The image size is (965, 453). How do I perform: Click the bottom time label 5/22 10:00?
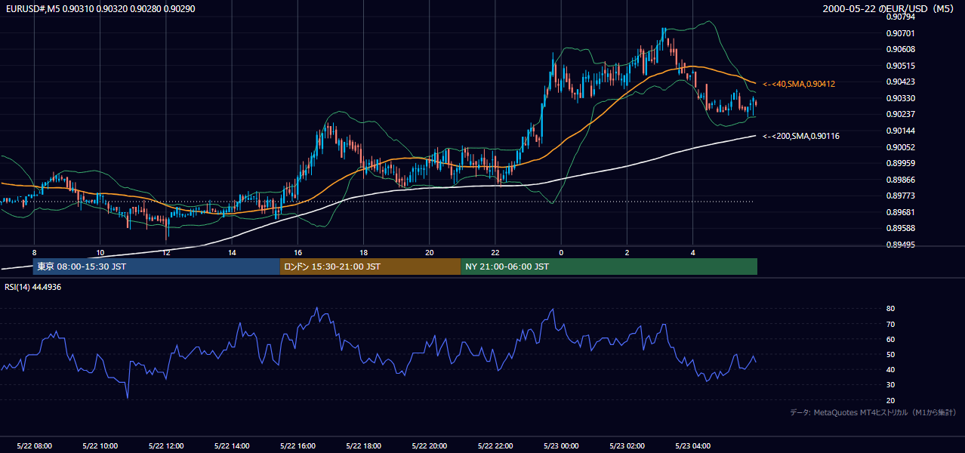pyautogui.click(x=100, y=446)
